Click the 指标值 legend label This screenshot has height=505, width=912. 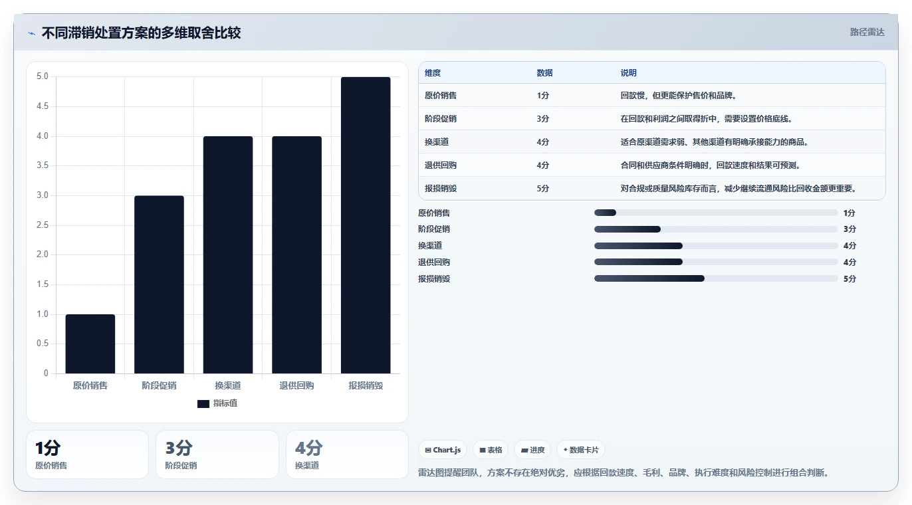(x=225, y=404)
